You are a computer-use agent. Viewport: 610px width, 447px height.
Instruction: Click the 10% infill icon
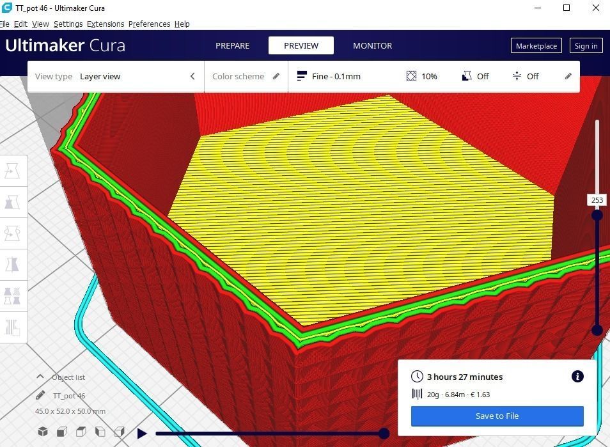tap(411, 76)
